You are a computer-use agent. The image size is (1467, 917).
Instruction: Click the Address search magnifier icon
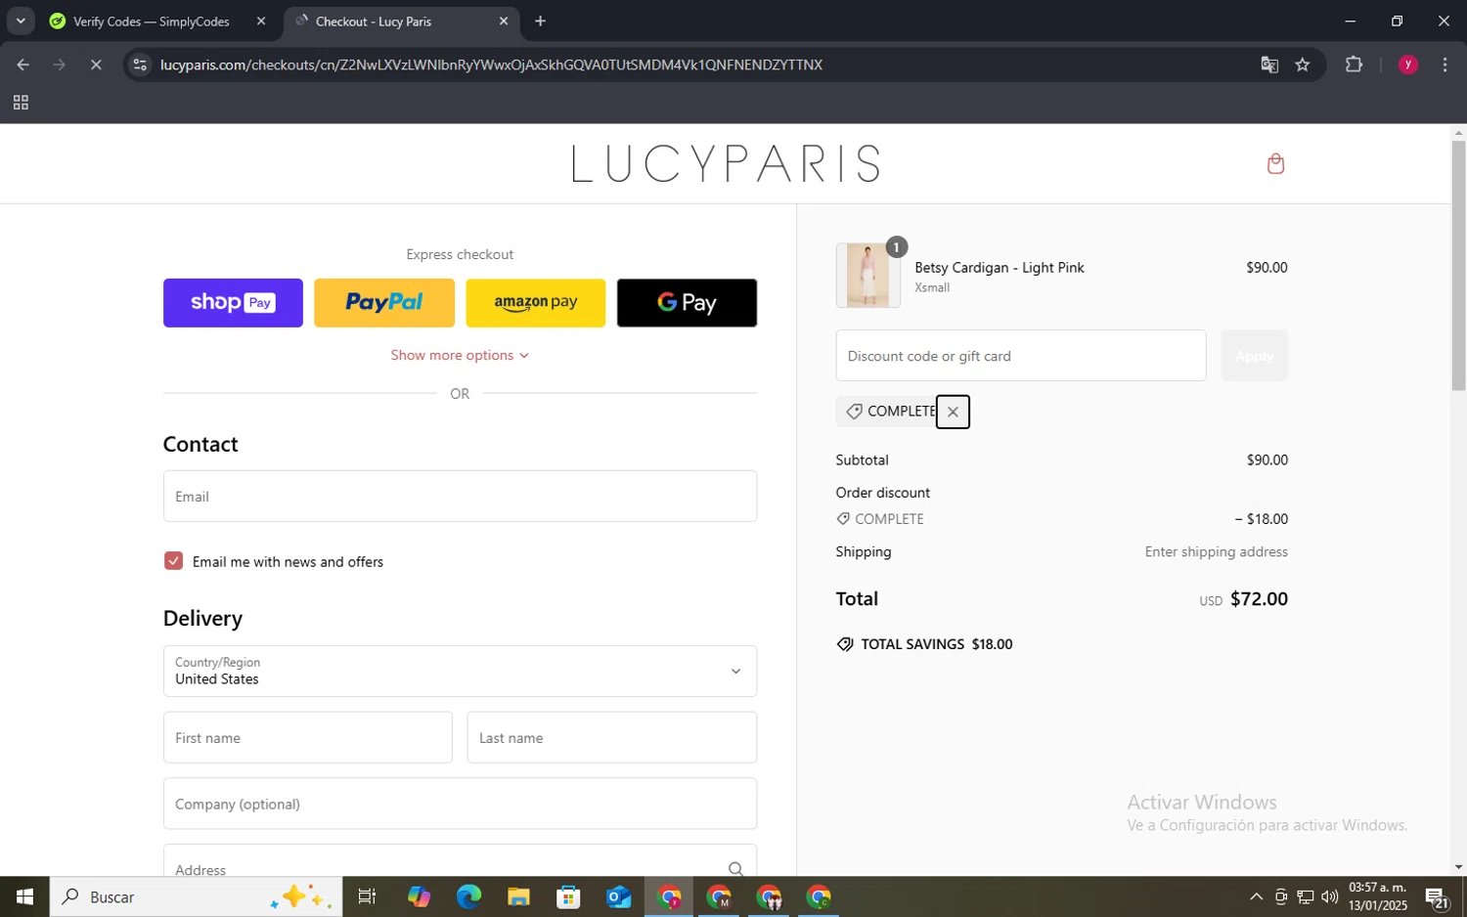click(x=735, y=868)
